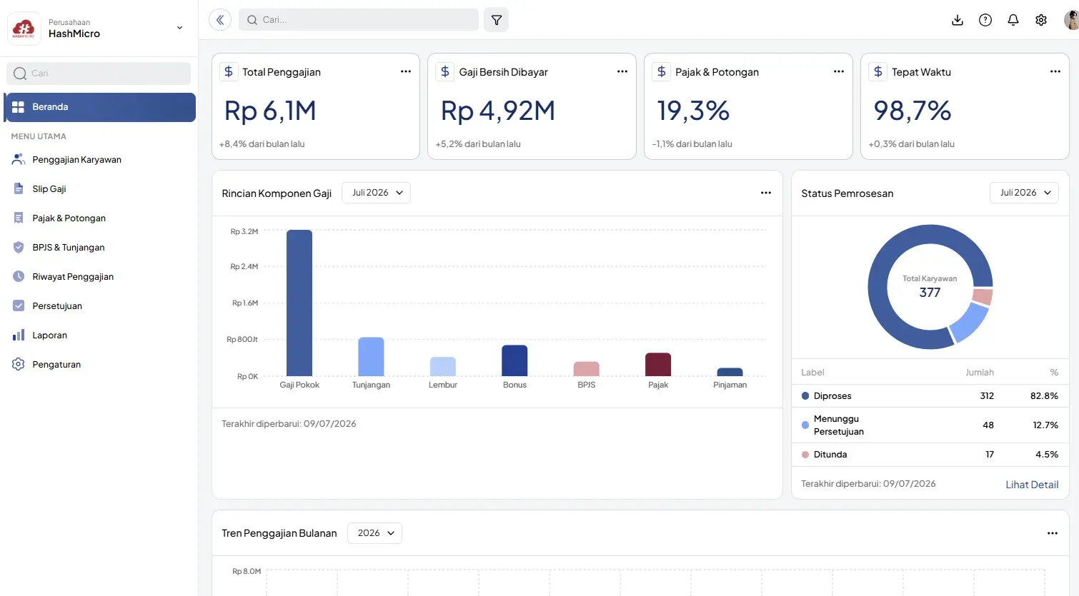Click the download icon in the header
This screenshot has height=596, width=1079.
[x=958, y=20]
